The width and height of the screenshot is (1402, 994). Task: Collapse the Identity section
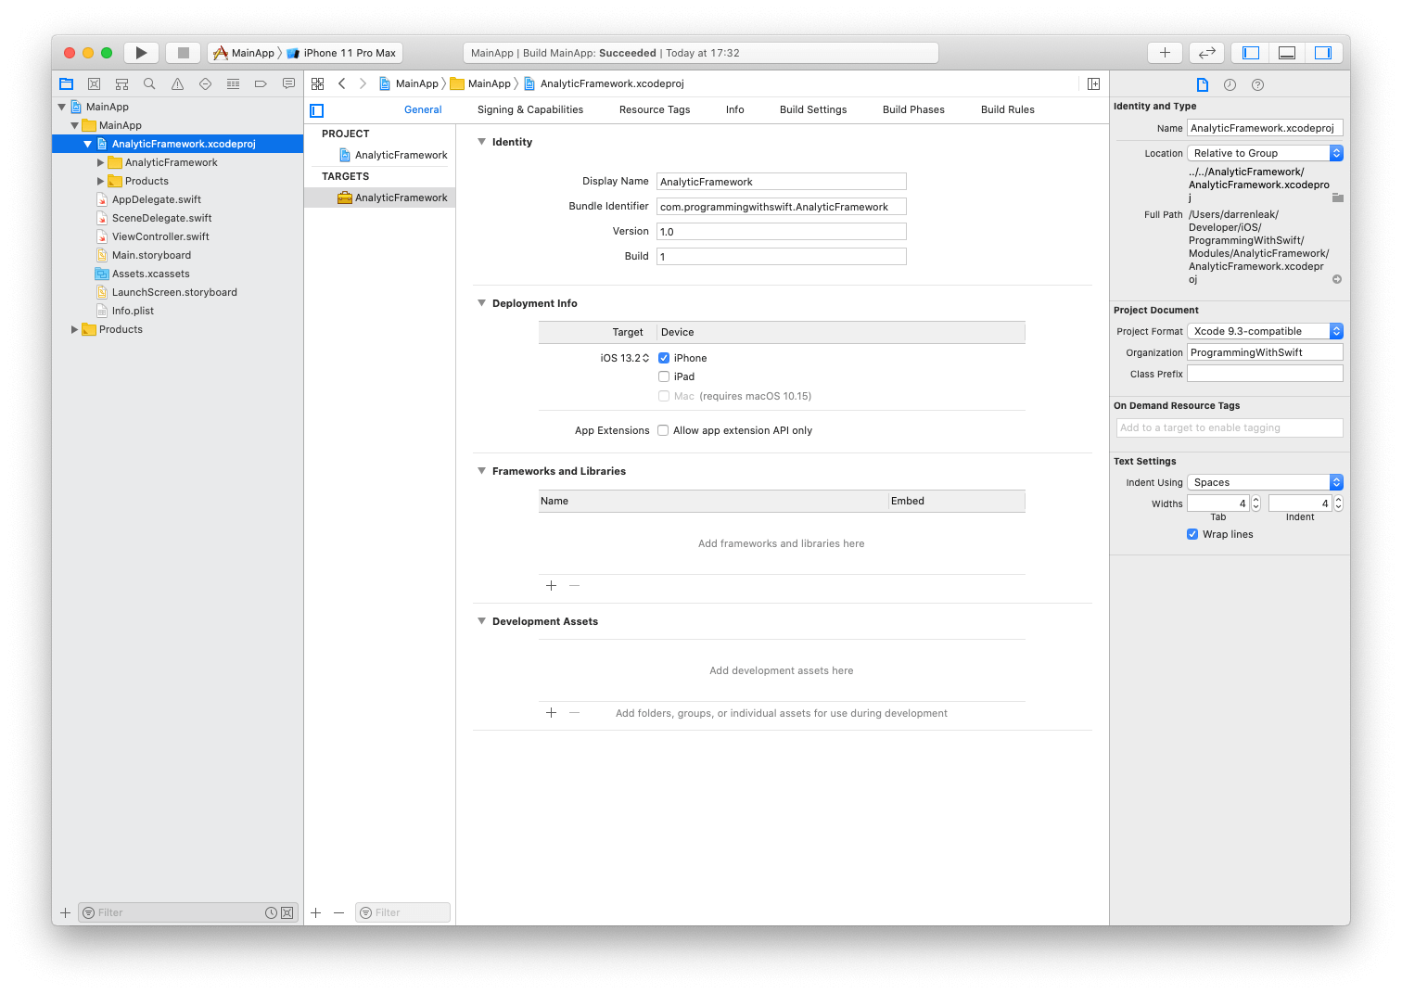pyautogui.click(x=481, y=142)
